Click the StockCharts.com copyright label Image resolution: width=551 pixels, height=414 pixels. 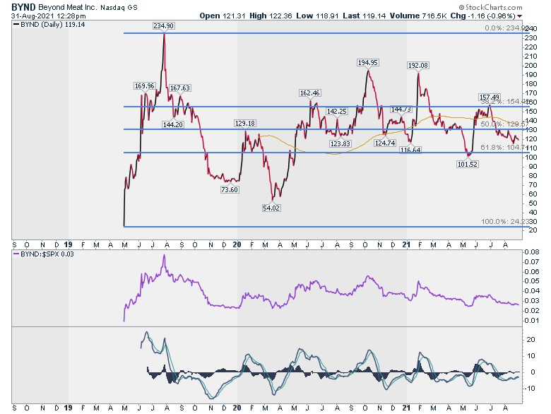[x=490, y=7]
